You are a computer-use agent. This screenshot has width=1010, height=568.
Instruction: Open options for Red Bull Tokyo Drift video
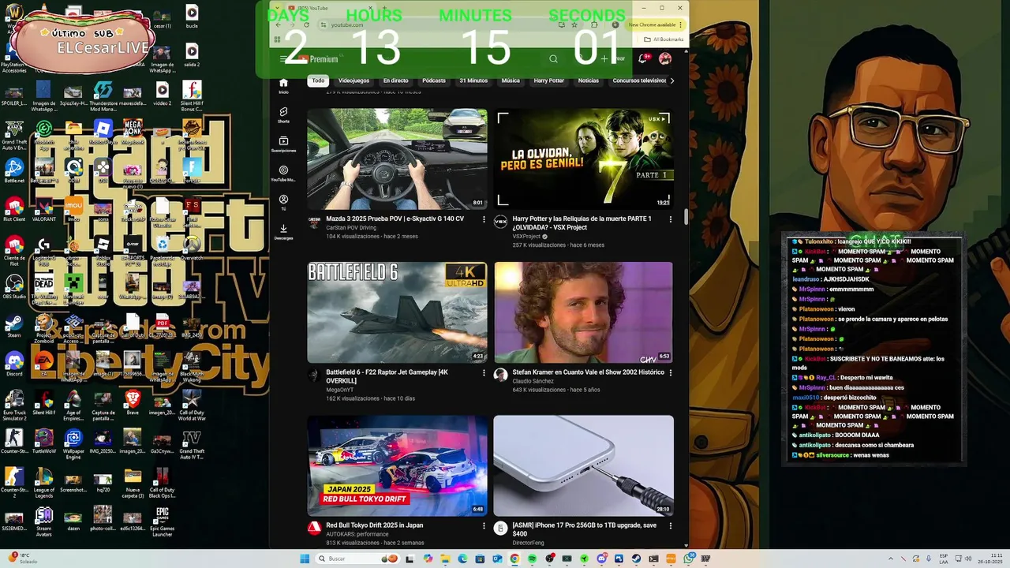coord(484,526)
